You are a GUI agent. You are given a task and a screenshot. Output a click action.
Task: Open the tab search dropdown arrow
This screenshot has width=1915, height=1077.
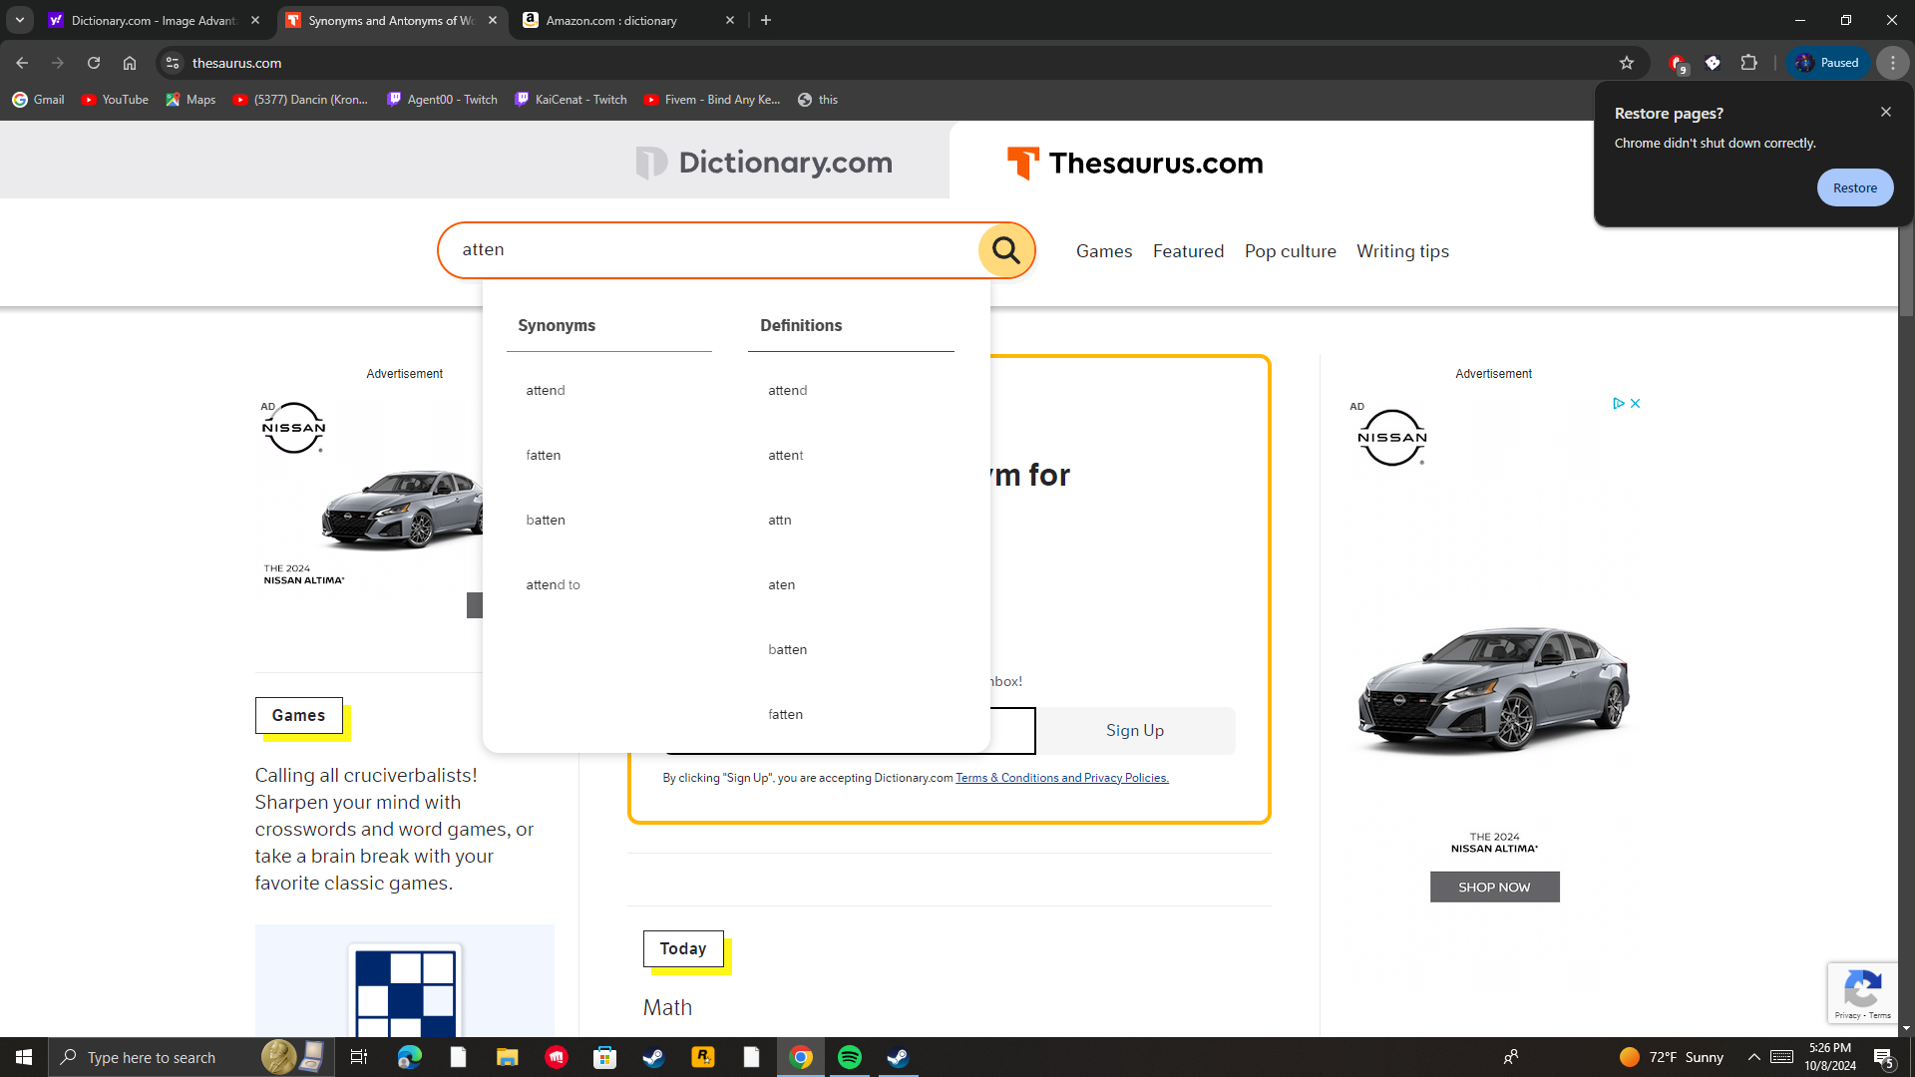[20, 20]
